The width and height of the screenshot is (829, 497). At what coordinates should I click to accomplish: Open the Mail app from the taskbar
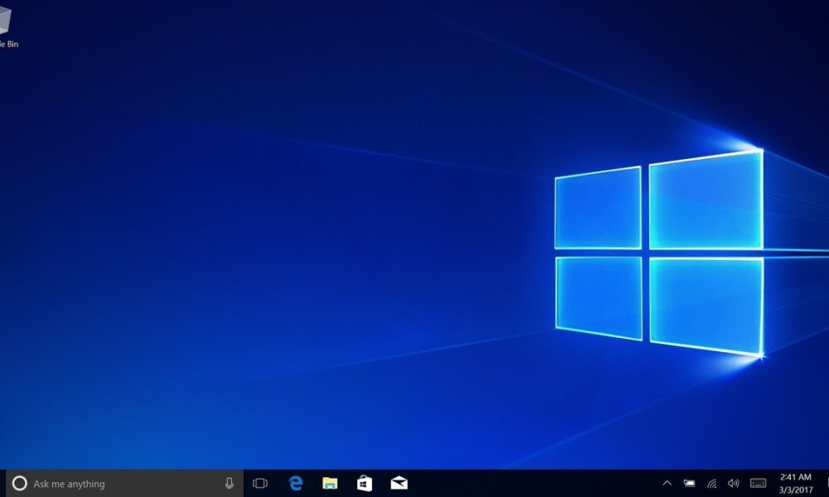(x=400, y=483)
